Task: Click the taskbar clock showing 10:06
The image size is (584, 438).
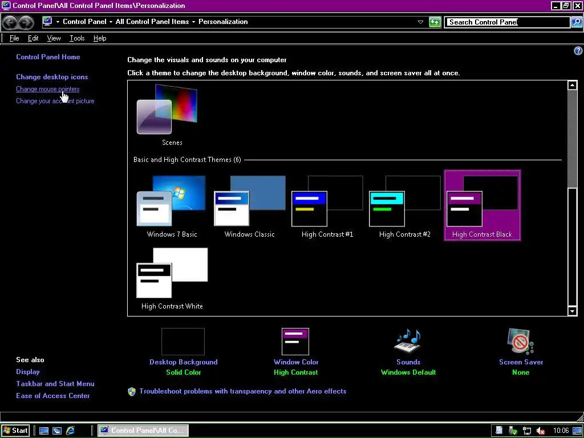Action: pyautogui.click(x=561, y=431)
